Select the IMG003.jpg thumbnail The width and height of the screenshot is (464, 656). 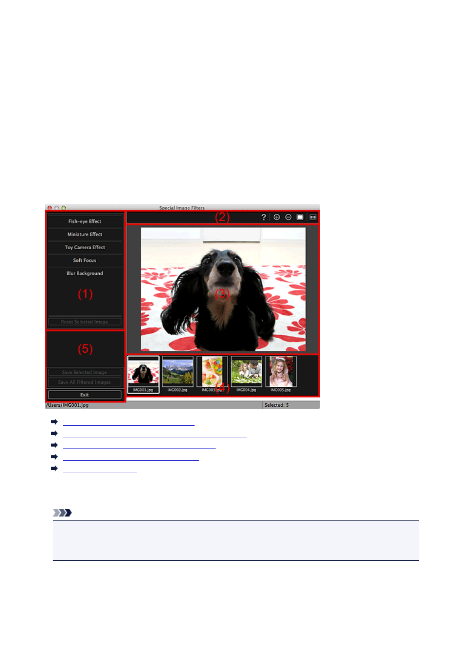(212, 375)
